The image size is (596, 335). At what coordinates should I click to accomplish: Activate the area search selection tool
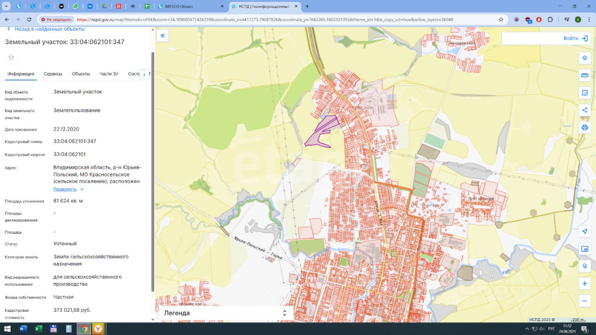(585, 93)
